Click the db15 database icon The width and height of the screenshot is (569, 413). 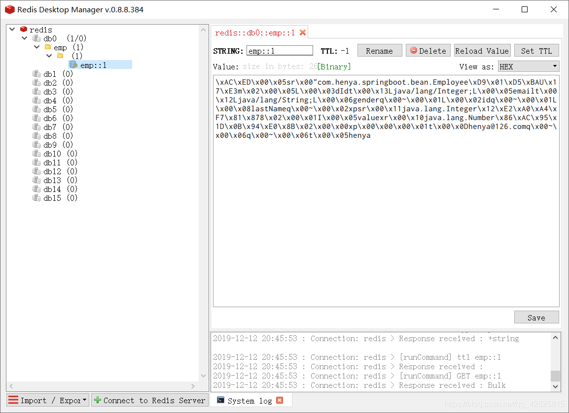click(36, 198)
